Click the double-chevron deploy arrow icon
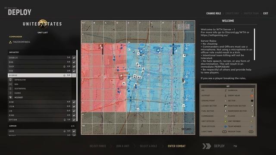This screenshot has width=276, height=155. tap(207, 146)
